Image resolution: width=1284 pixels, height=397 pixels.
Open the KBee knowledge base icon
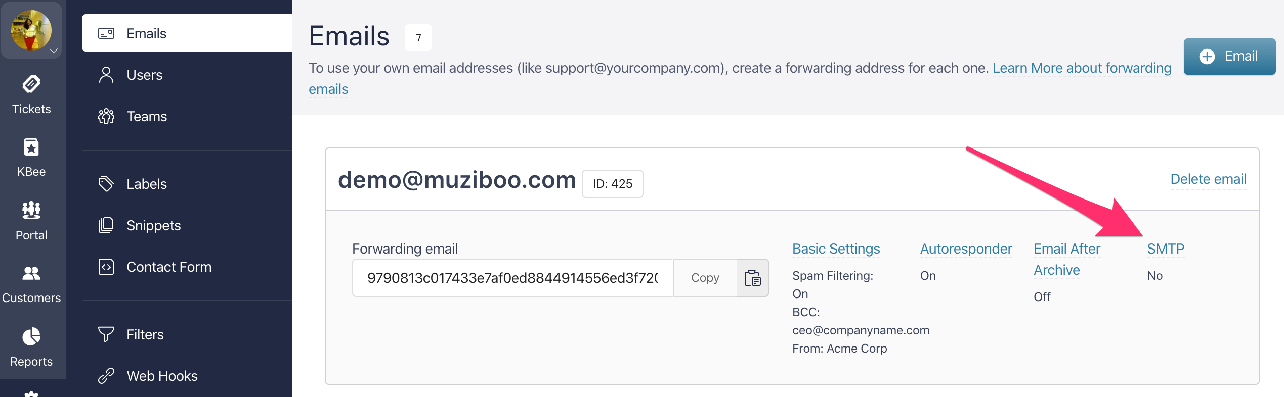click(31, 147)
